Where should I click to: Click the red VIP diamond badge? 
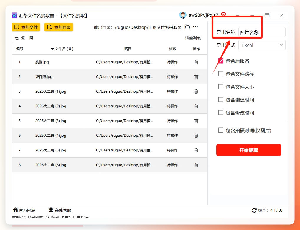[223, 14]
